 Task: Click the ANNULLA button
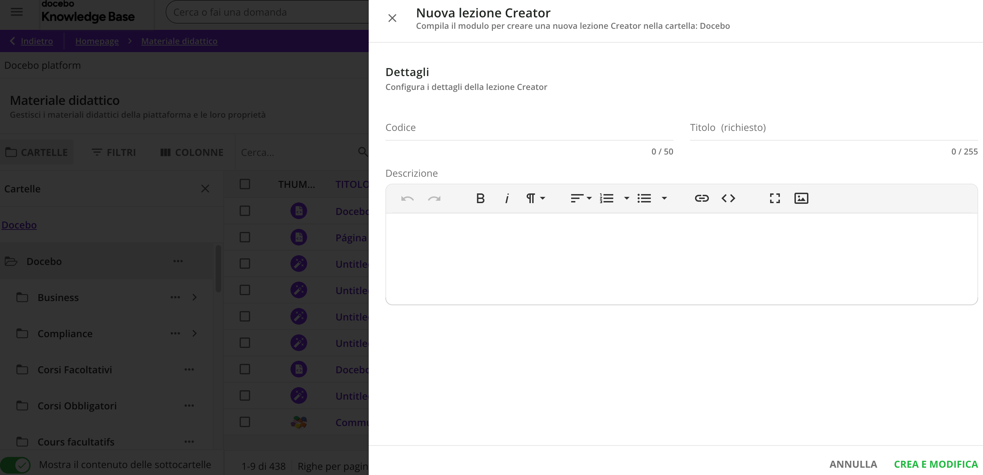click(853, 464)
